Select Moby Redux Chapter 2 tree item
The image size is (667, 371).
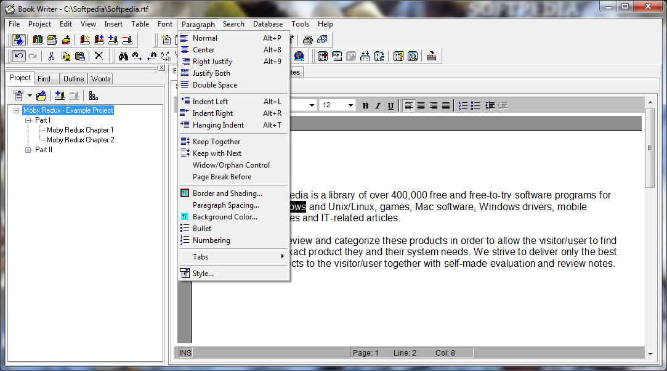(81, 140)
